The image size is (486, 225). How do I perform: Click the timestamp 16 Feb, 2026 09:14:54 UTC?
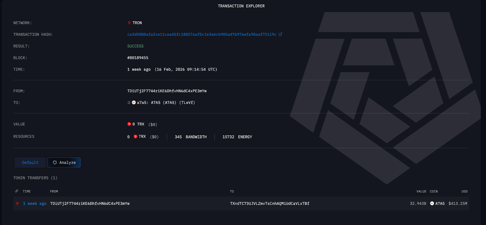point(186,70)
